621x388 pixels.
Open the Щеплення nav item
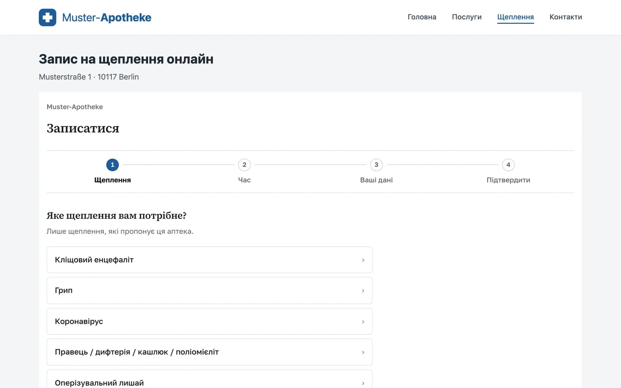pos(515,17)
